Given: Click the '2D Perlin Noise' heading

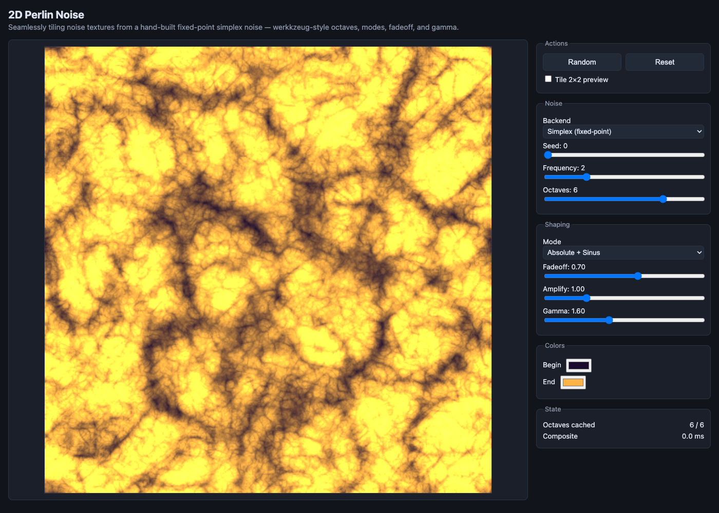Looking at the screenshot, I should 46,15.
